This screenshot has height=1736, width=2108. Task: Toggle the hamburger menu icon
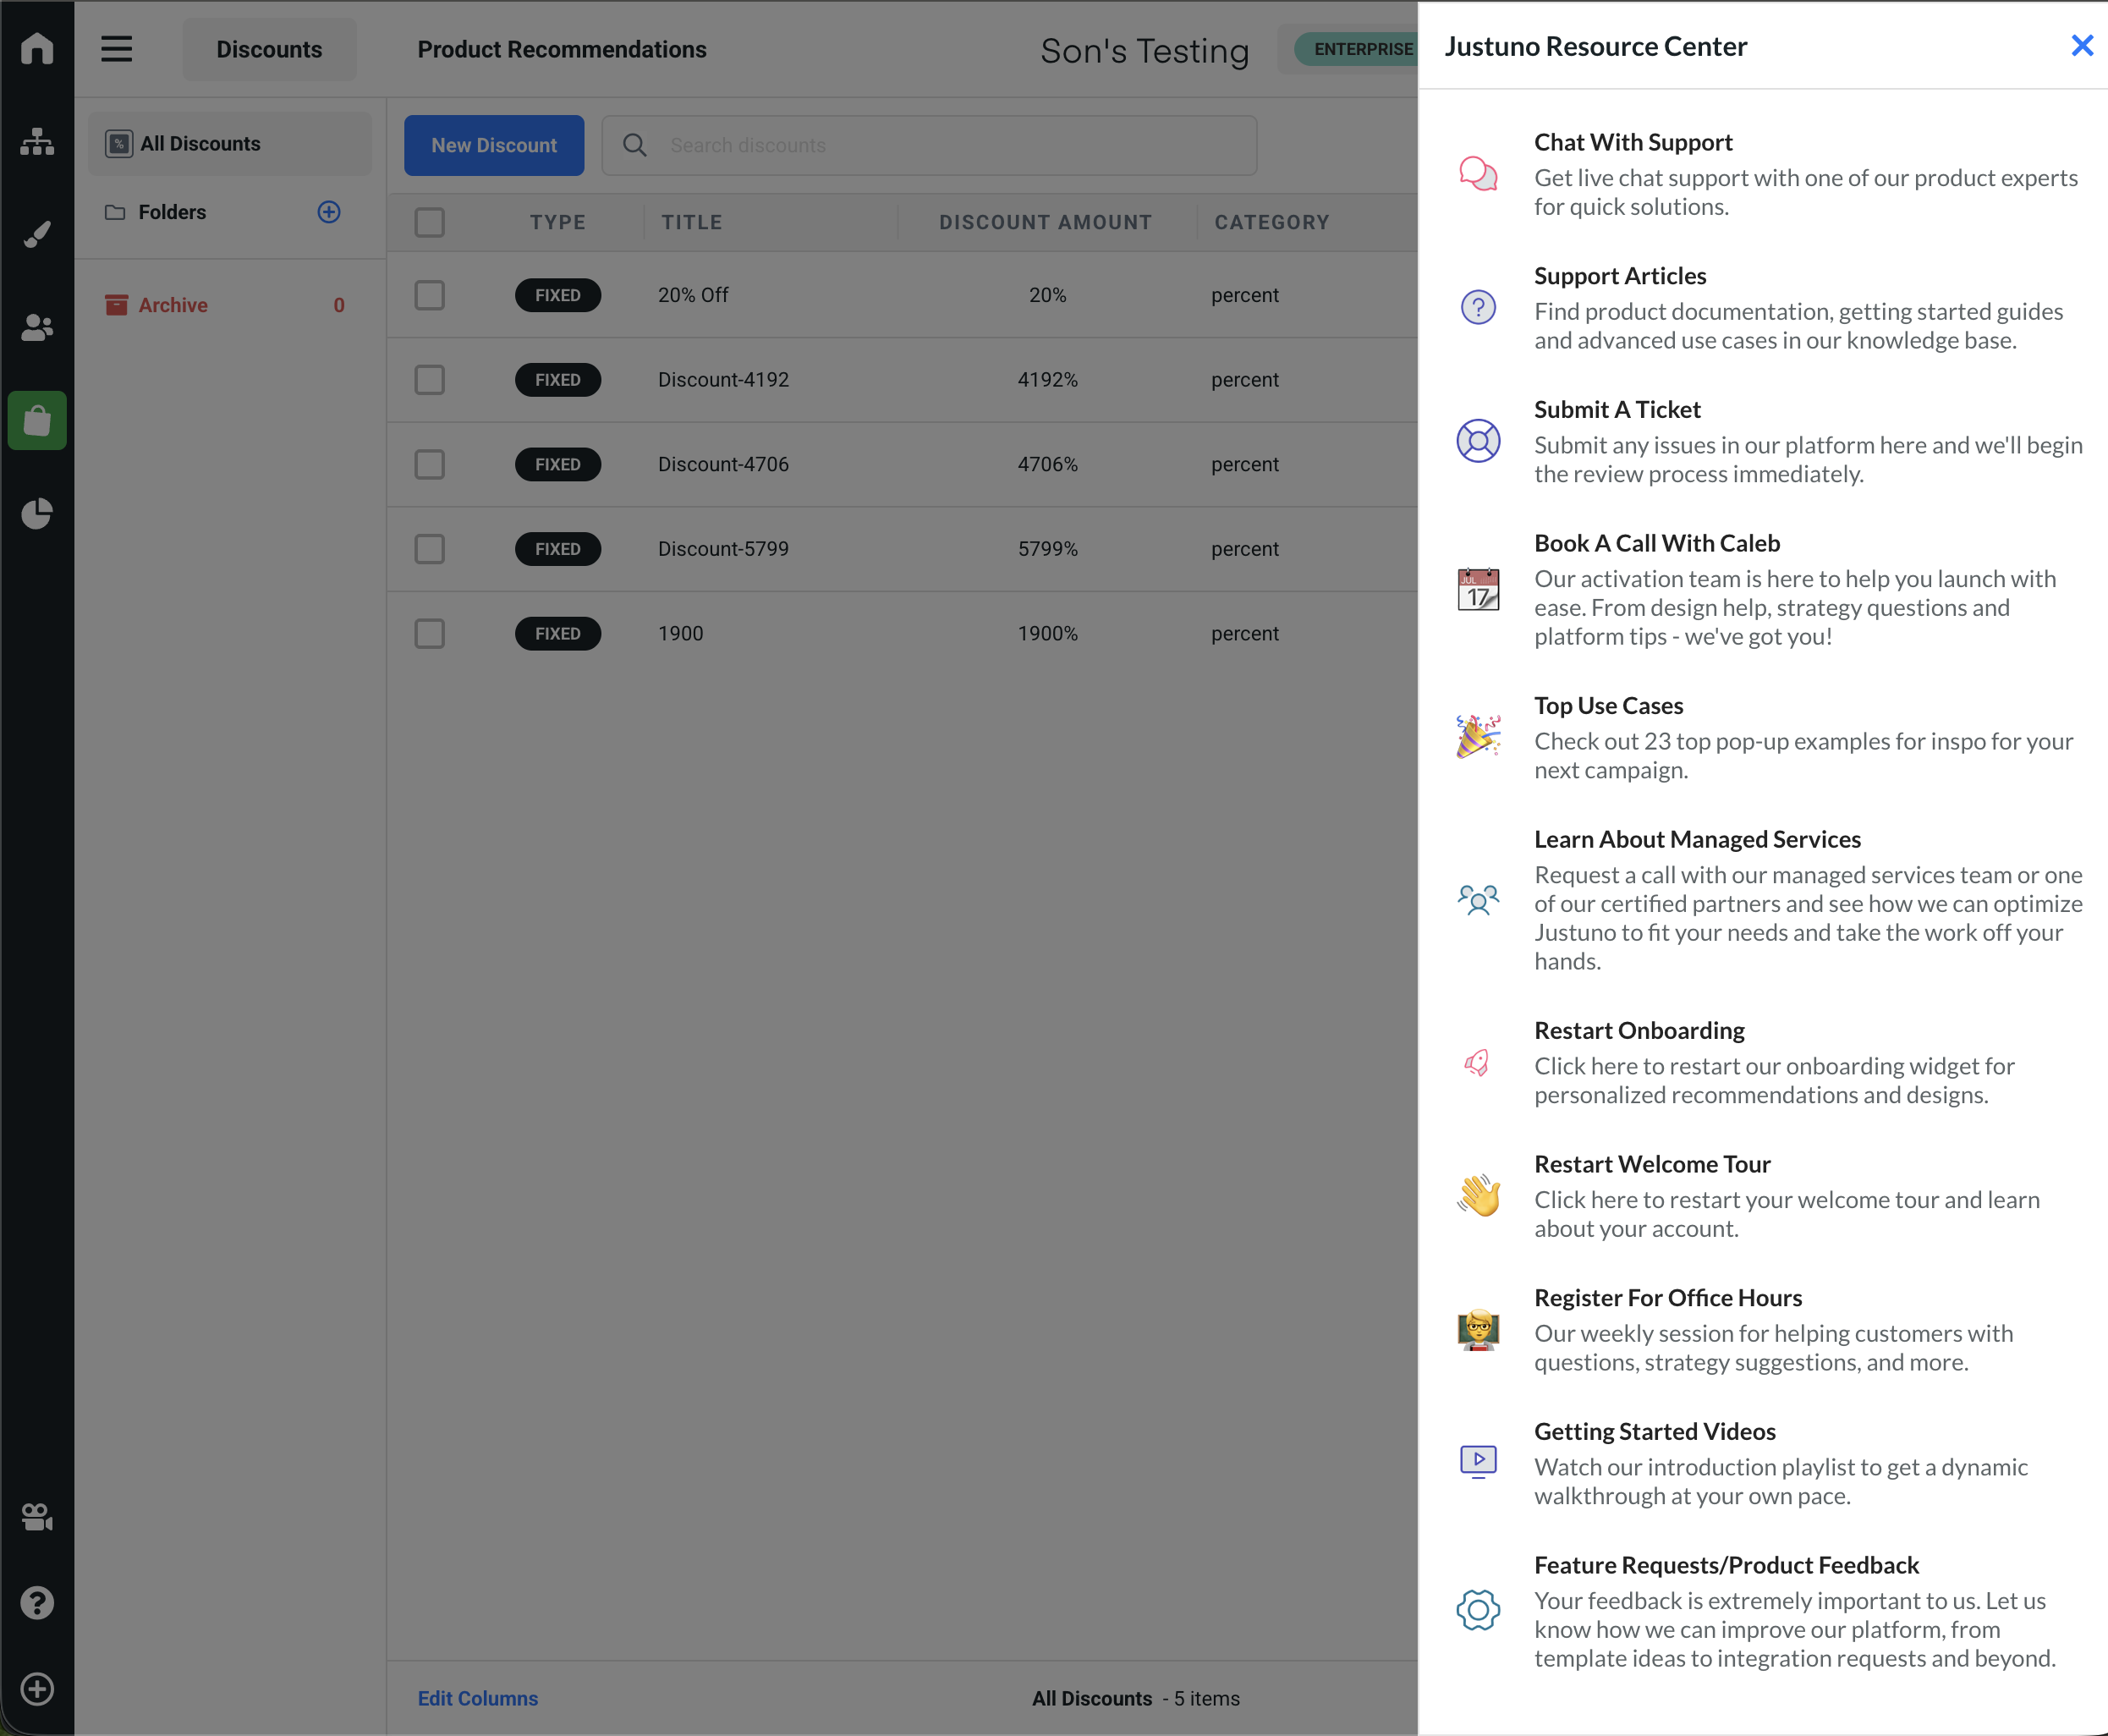tap(117, 49)
